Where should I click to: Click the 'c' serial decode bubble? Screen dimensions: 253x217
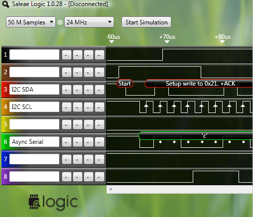[x=196, y=136]
